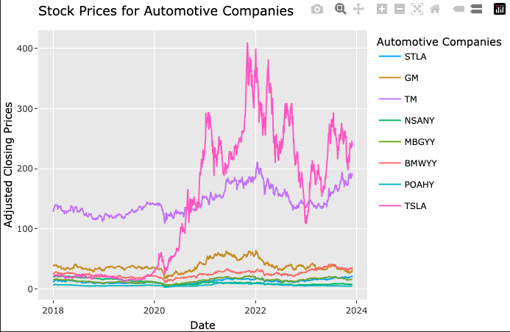This screenshot has width=510, height=332.
Task: Hide the MBGYY line from legend
Action: pos(407,142)
